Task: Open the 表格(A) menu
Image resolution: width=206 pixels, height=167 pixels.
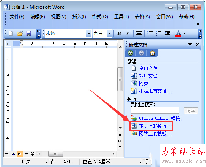Action: point(142,17)
